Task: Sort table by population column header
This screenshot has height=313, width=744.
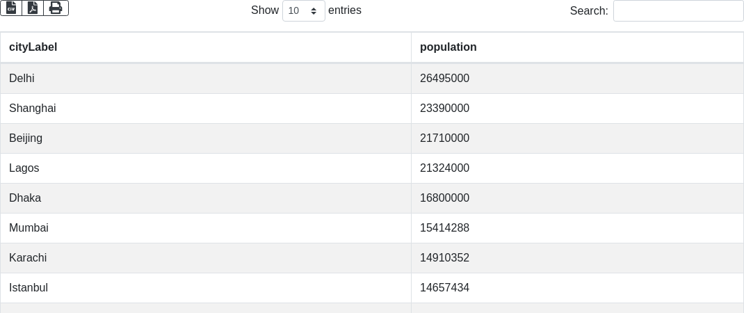Action: click(448, 47)
